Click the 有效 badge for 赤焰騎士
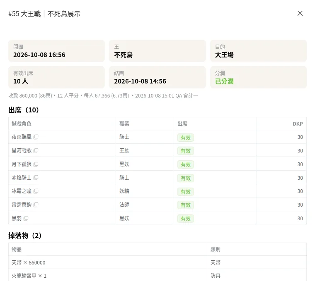Image resolution: width=315 pixels, height=281 pixels. pyautogui.click(x=186, y=178)
